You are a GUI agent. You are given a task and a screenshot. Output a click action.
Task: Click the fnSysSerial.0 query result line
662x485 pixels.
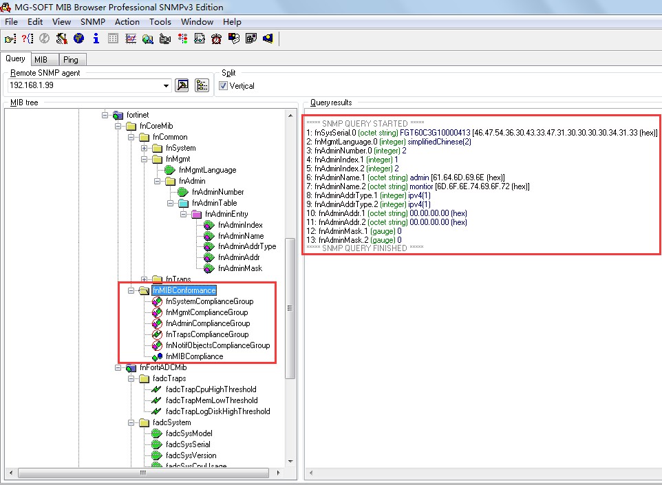(x=482, y=133)
